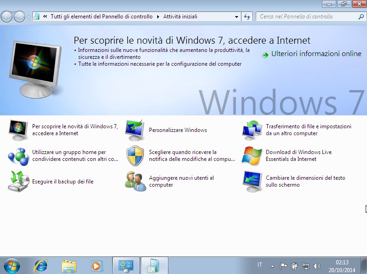Expand hidden path with double chevron

tap(45, 17)
